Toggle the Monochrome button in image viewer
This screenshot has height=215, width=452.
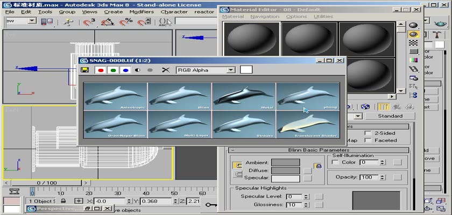[x=150, y=70]
